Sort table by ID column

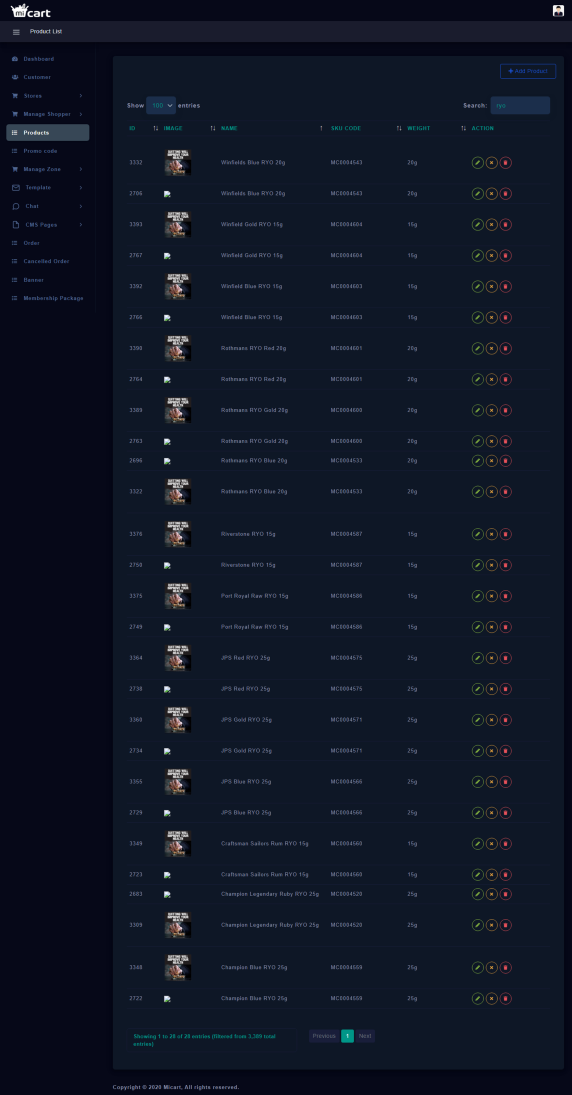[x=143, y=128]
